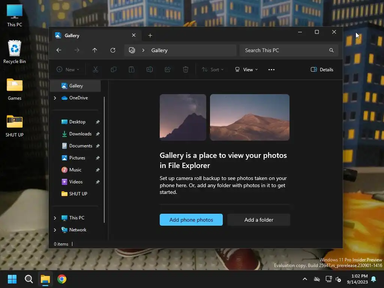Unpin Desktop using its pin icon

98,122
